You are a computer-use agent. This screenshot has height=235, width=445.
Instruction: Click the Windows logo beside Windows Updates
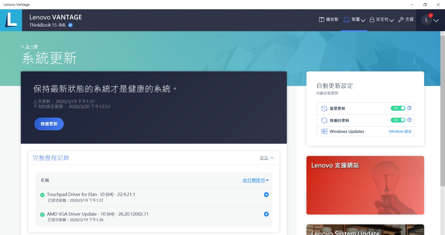[x=324, y=131]
